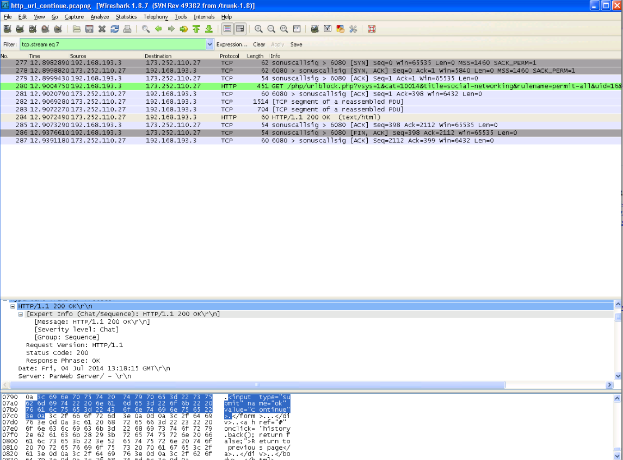The width and height of the screenshot is (623, 460).
Task: Open the filter history dropdown arrow
Action: pyautogui.click(x=210, y=45)
